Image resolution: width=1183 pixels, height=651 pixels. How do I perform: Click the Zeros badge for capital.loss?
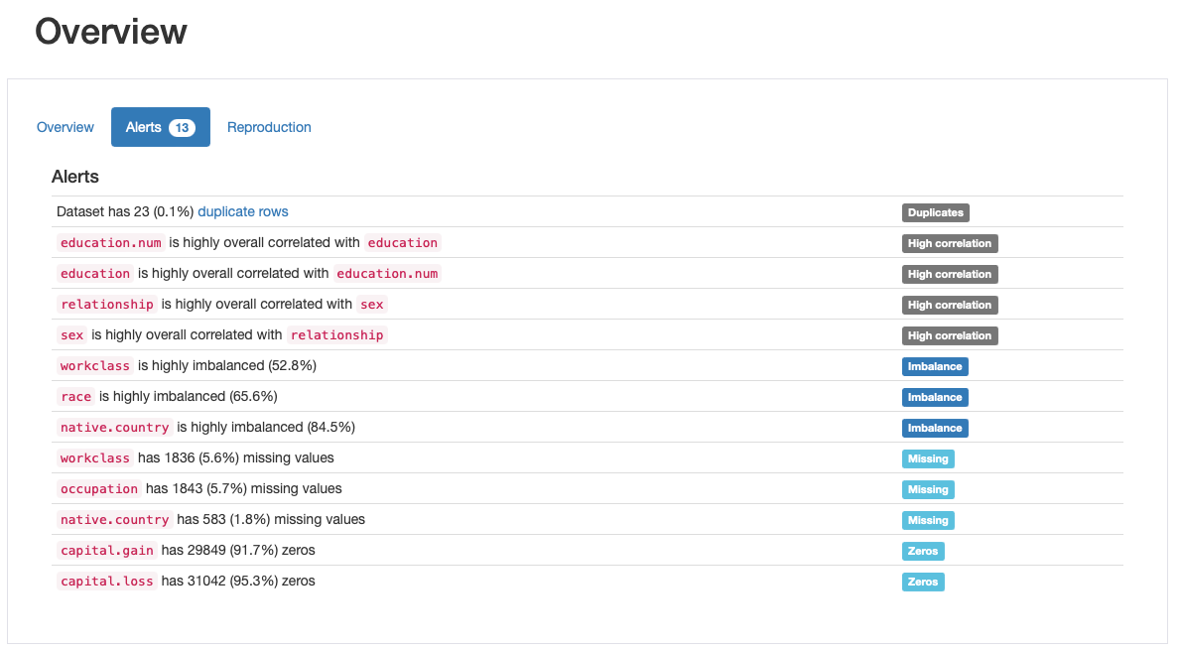point(922,582)
